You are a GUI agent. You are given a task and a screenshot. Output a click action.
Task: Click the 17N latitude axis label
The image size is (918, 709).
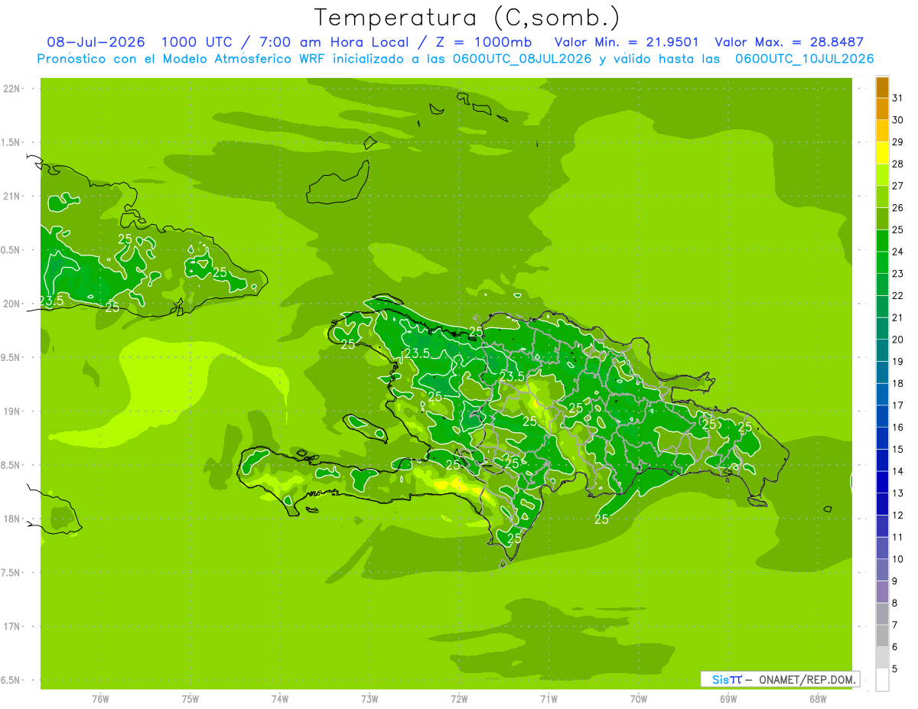tap(11, 626)
